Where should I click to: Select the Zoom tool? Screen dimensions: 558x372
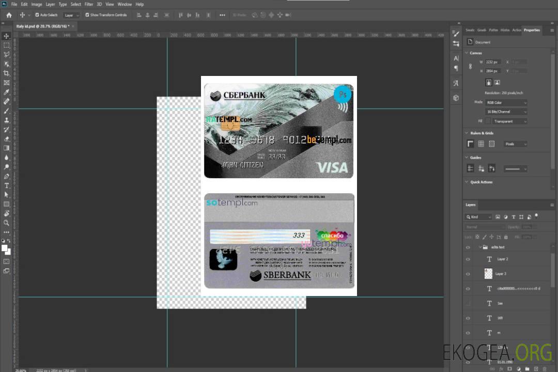tap(6, 223)
